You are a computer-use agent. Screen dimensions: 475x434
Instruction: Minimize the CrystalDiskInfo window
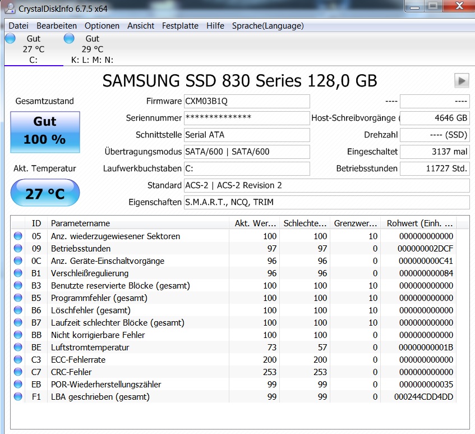pyautogui.click(x=414, y=6)
